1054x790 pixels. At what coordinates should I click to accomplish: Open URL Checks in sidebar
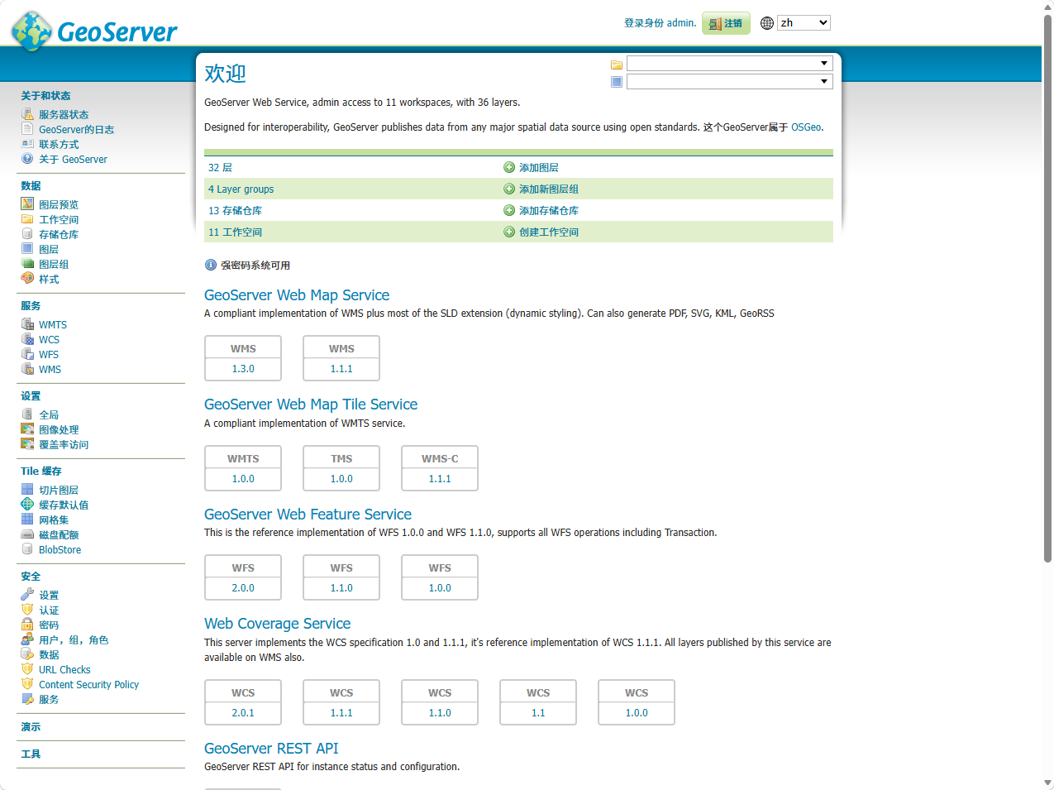(x=64, y=669)
